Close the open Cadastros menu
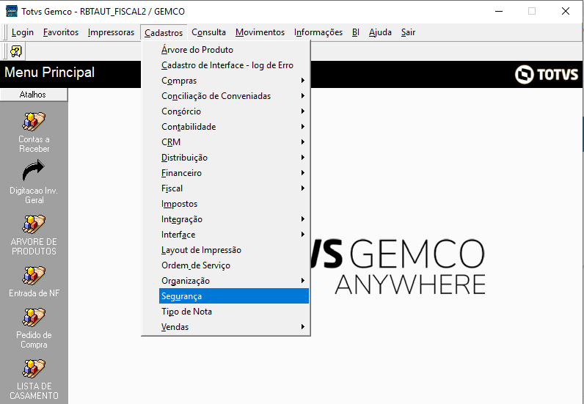 click(x=164, y=33)
